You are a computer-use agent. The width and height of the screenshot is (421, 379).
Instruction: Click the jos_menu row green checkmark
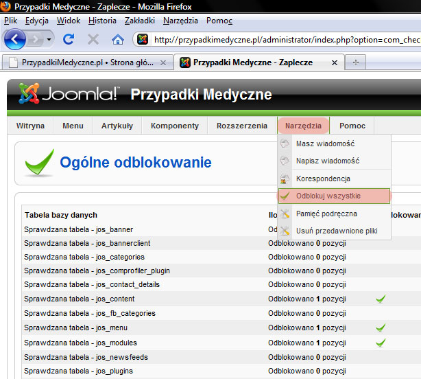pos(381,328)
